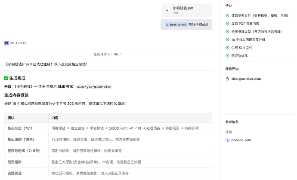Click the SOLO MTC agent avatar icon
297x180 pixels.
[6, 43]
